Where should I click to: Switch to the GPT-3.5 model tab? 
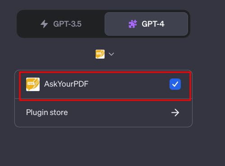61,24
